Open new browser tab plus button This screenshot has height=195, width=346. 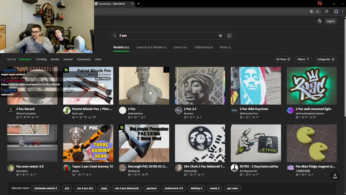[139, 4]
